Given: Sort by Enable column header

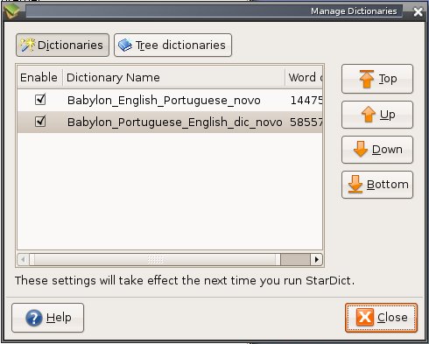Looking at the screenshot, I should coord(39,78).
